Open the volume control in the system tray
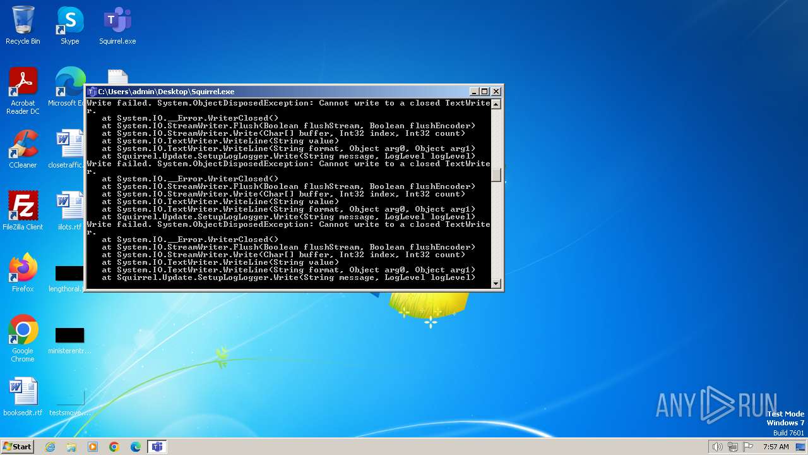 [717, 447]
